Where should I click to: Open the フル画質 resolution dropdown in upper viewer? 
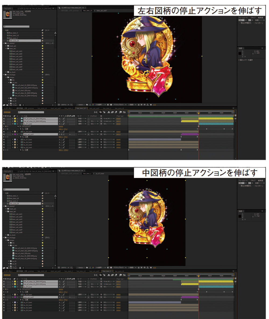click(101, 105)
